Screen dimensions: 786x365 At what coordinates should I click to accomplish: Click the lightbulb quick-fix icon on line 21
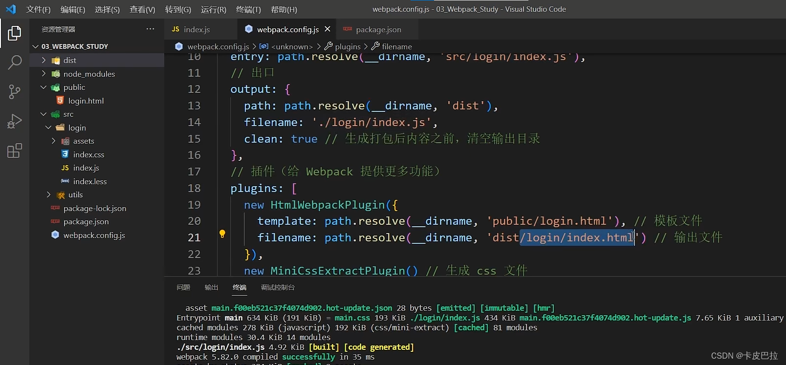(x=222, y=234)
